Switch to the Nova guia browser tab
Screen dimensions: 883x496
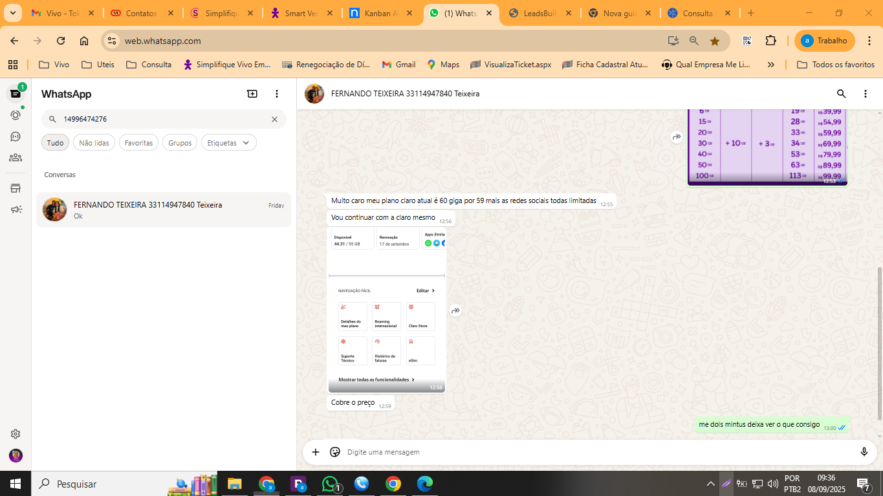tap(620, 13)
